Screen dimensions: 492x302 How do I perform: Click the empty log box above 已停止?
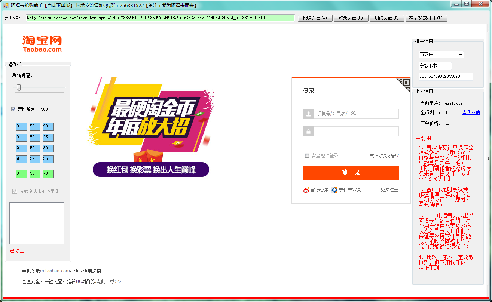click(37, 223)
